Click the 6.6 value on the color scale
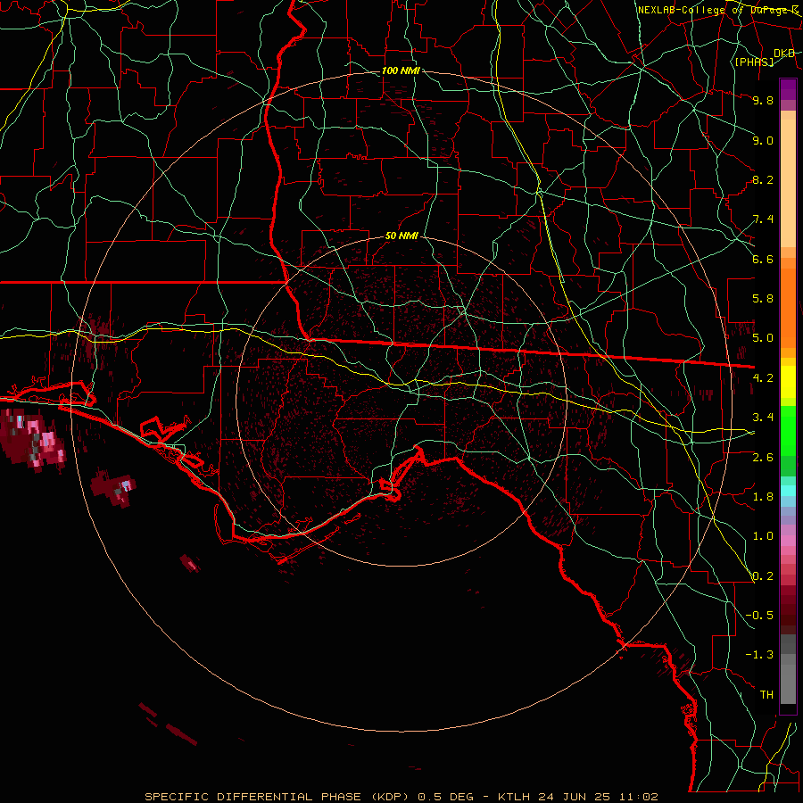Image resolution: width=803 pixels, height=803 pixels. click(x=763, y=259)
